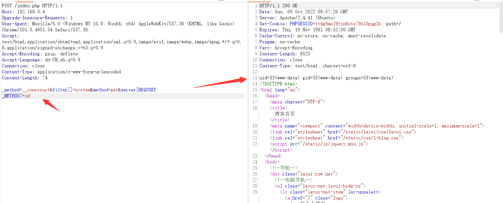The width and height of the screenshot is (503, 203).
Task: Click the Content-Length: 74 header
Action: [25, 78]
